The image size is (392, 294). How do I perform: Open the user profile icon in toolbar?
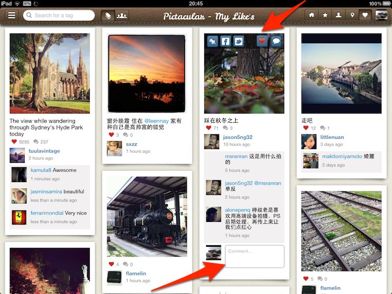(338, 15)
